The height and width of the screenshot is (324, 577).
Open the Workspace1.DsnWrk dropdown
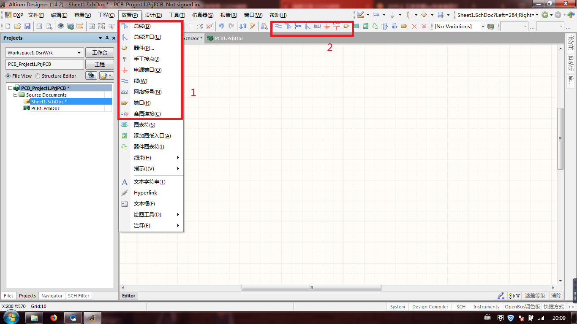(79, 53)
